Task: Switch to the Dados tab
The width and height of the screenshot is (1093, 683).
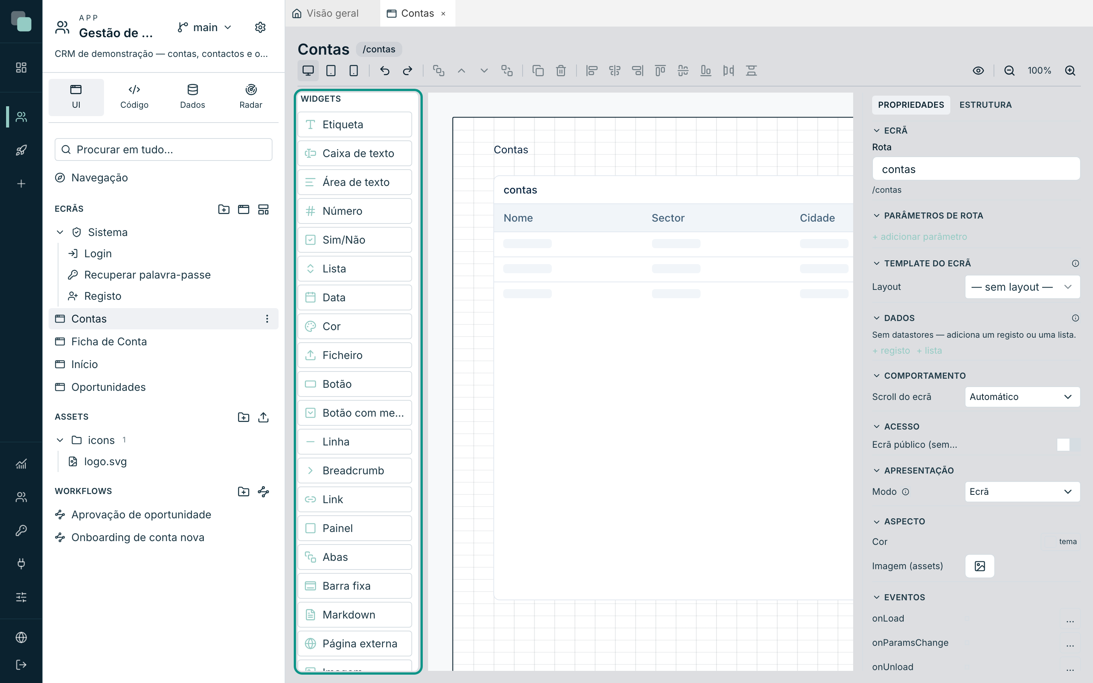Action: click(x=192, y=97)
